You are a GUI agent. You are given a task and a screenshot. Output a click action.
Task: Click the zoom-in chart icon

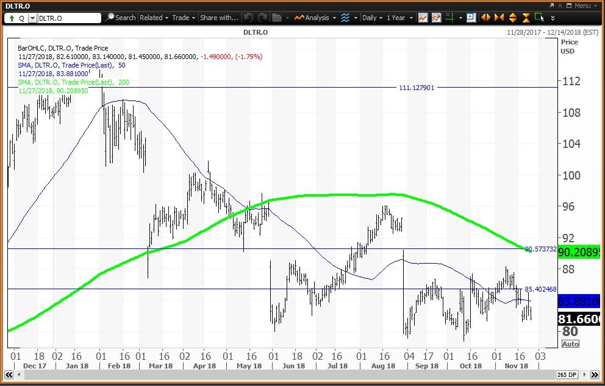(471, 18)
